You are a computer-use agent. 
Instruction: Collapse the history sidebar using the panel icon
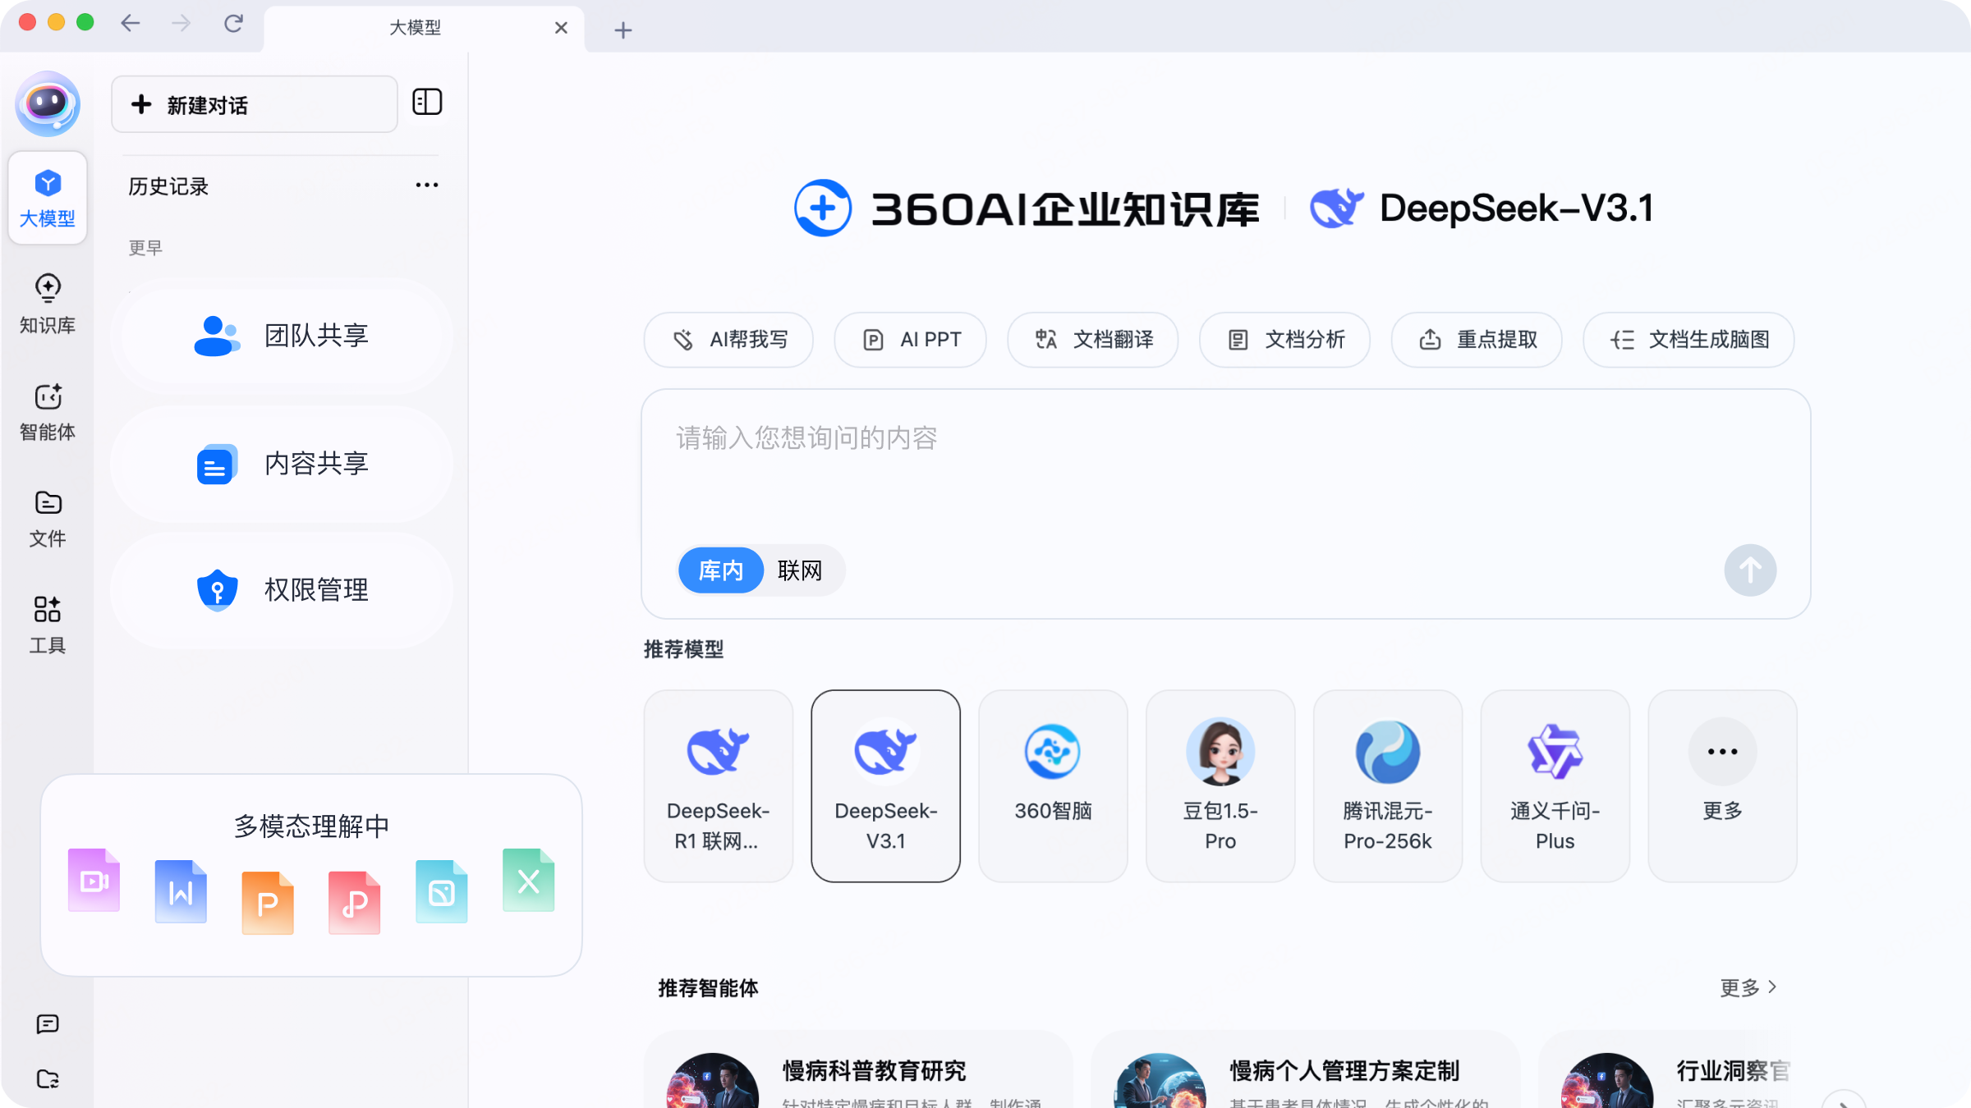click(428, 102)
